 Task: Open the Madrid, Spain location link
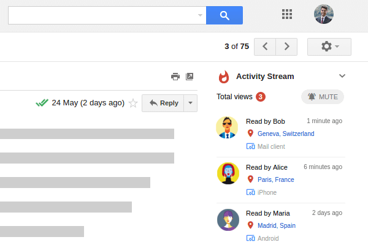point(277,225)
